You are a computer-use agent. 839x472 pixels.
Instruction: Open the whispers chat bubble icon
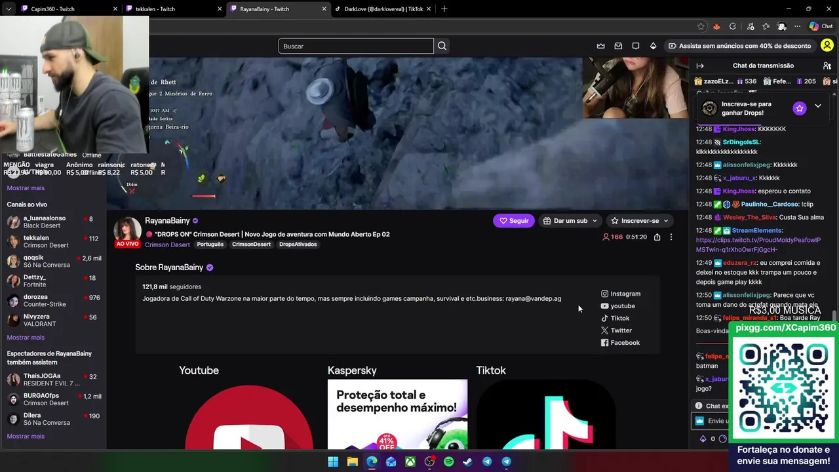(636, 46)
